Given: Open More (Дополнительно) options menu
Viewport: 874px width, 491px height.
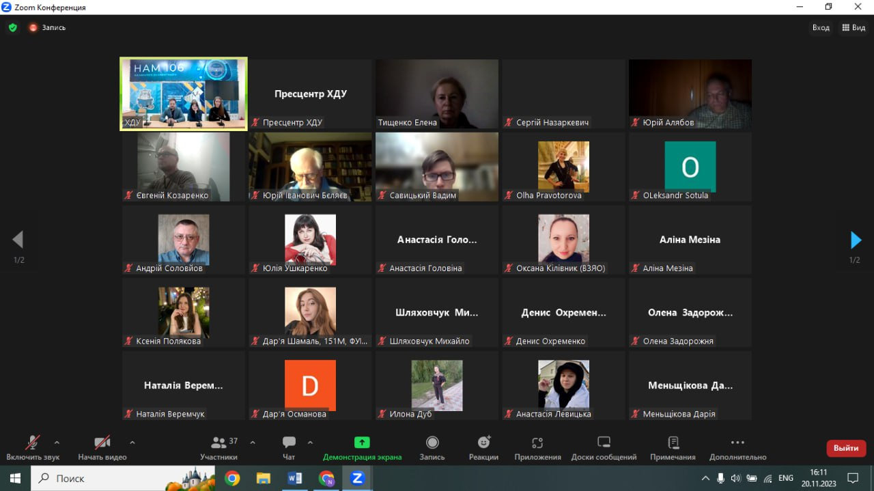Looking at the screenshot, I should [737, 443].
